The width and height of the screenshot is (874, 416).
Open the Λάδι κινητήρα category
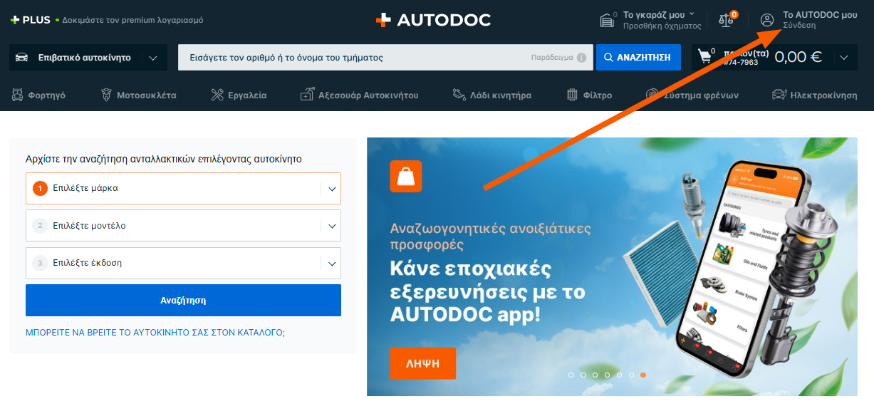point(491,95)
